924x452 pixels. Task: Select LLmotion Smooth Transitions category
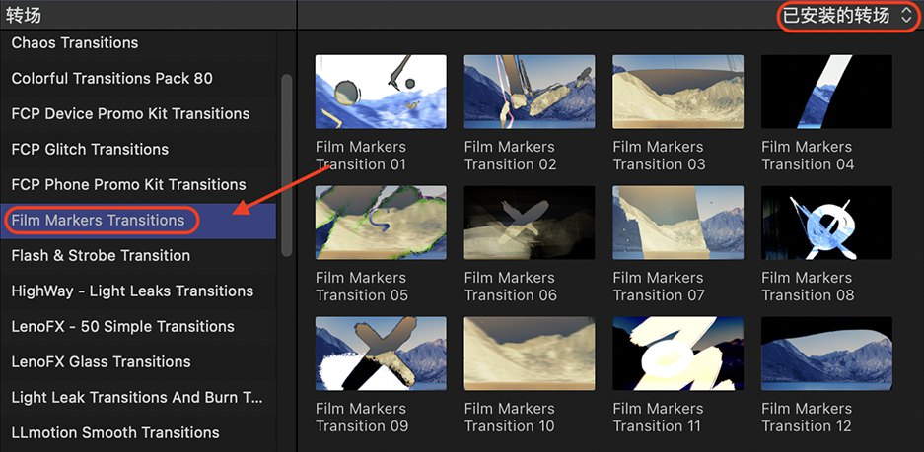(x=138, y=432)
